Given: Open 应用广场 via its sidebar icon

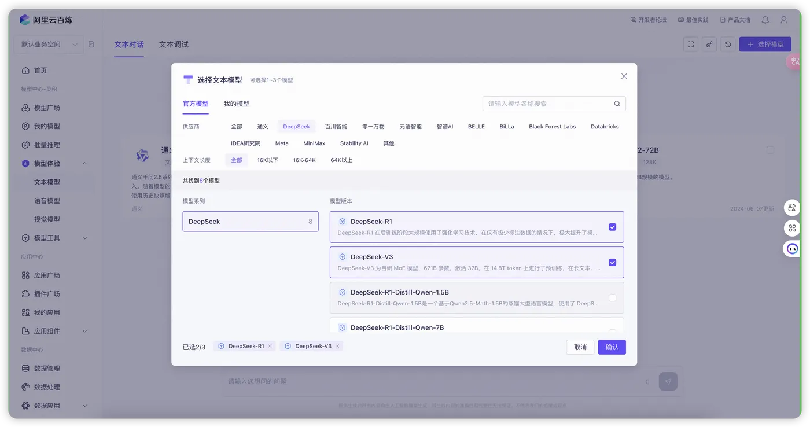Looking at the screenshot, I should 25,275.
